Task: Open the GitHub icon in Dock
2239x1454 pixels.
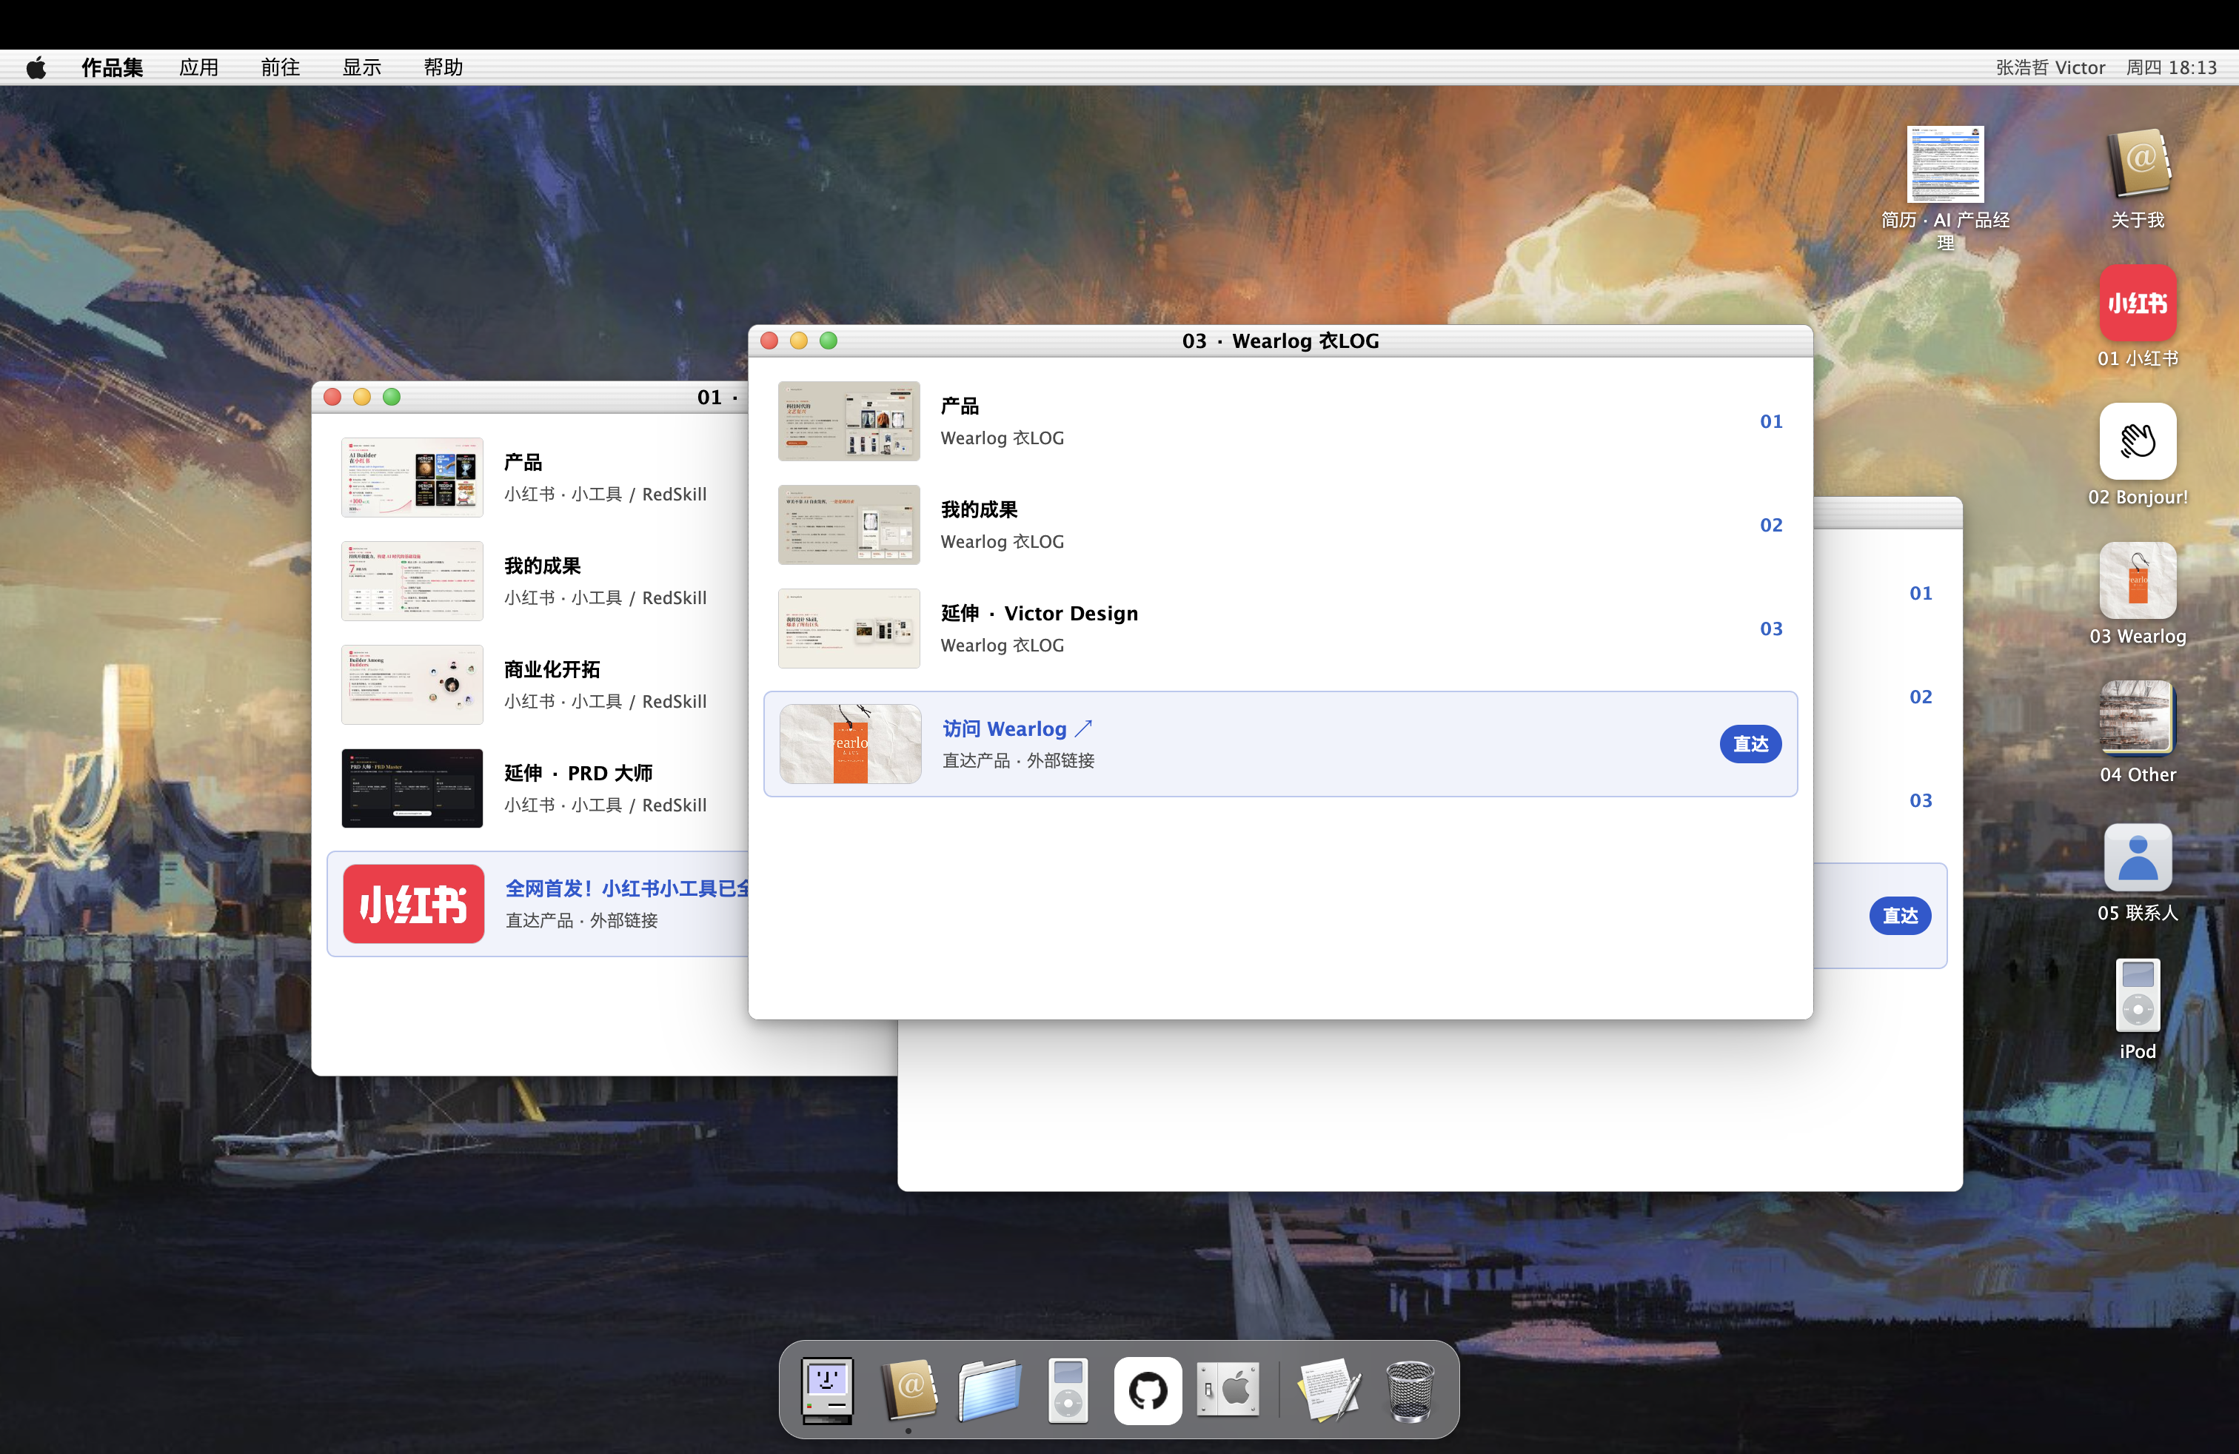Action: pos(1148,1390)
